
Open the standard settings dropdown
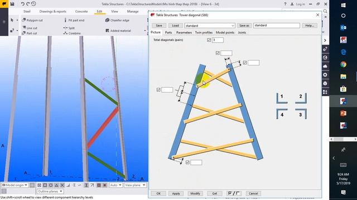(210, 26)
